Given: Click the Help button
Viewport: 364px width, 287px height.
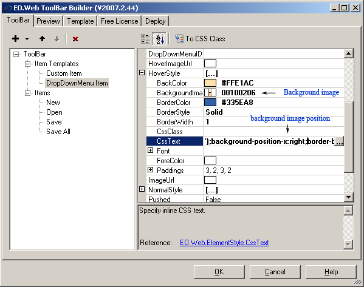Looking at the screenshot, I should coord(331,272).
